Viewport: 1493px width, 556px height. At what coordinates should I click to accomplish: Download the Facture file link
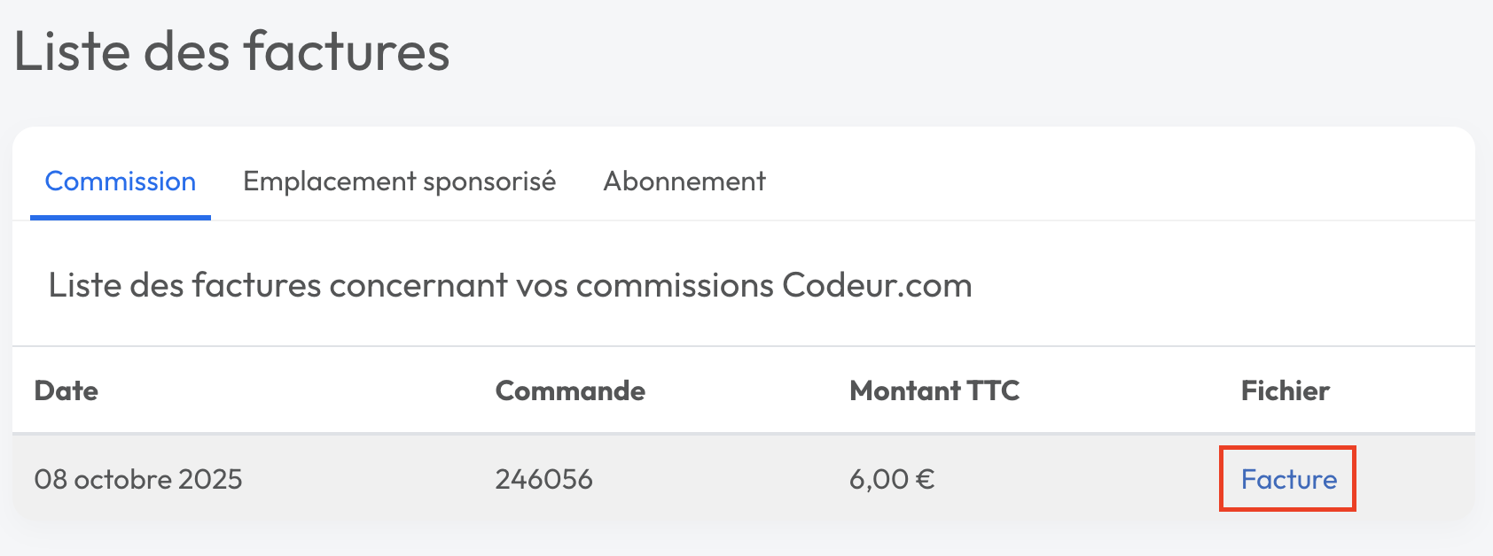click(x=1288, y=479)
